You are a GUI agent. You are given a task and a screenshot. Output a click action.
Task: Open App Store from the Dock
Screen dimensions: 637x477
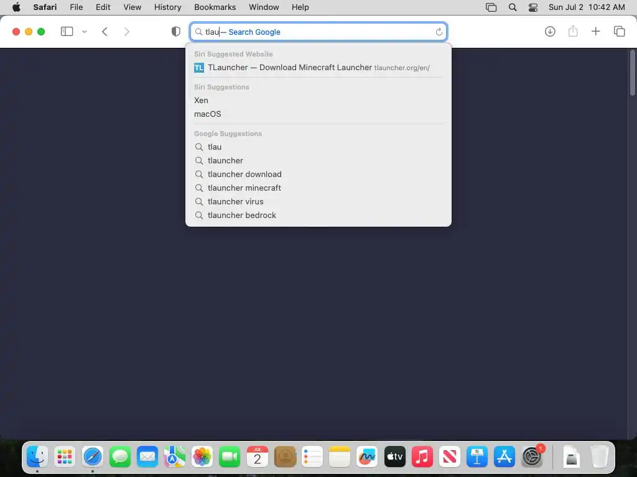pos(504,457)
